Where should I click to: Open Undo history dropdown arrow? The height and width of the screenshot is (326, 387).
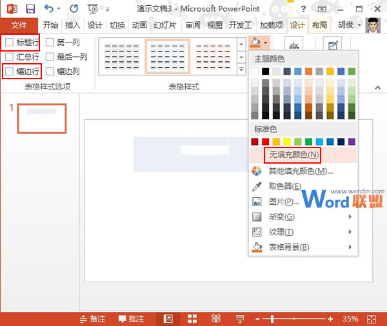(x=59, y=9)
